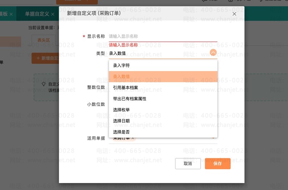Choose the 选择枚举 type
The image size is (288, 190).
(121, 110)
